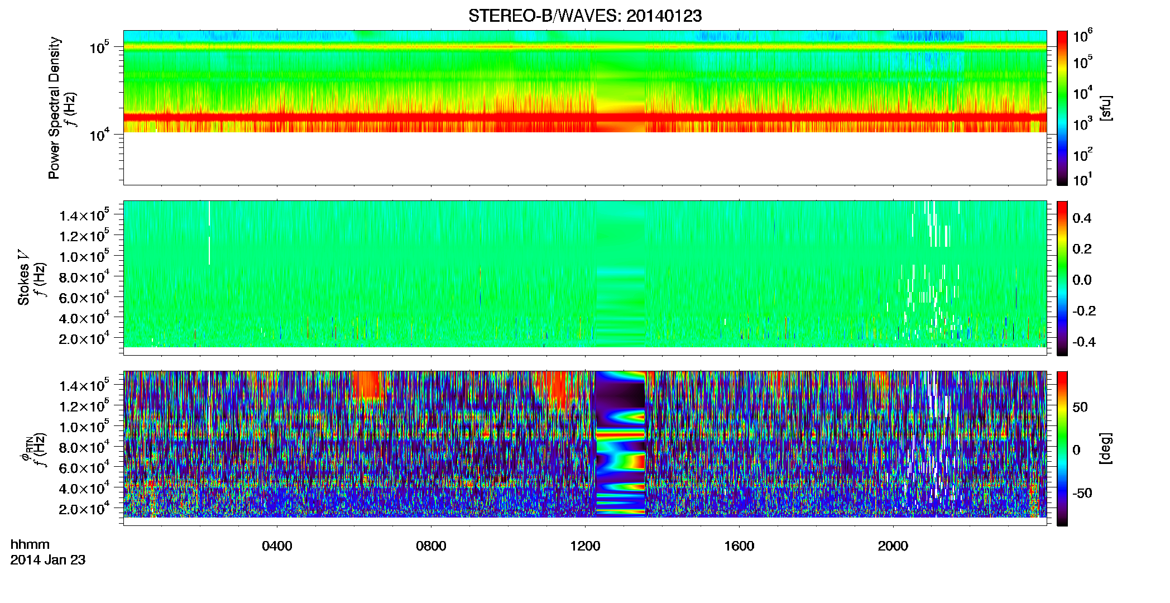The image size is (1170, 603).
Task: Click the 1.4×10^5 tick in the Stokes V panel
Action: coord(84,215)
